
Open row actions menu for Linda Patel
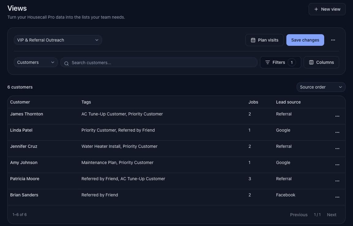(337, 133)
